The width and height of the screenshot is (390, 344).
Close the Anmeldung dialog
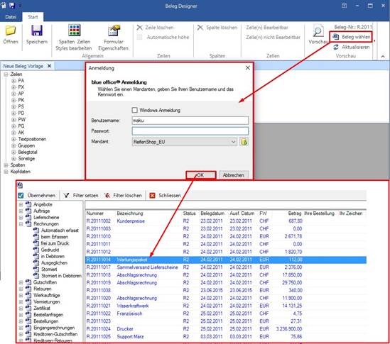point(247,68)
